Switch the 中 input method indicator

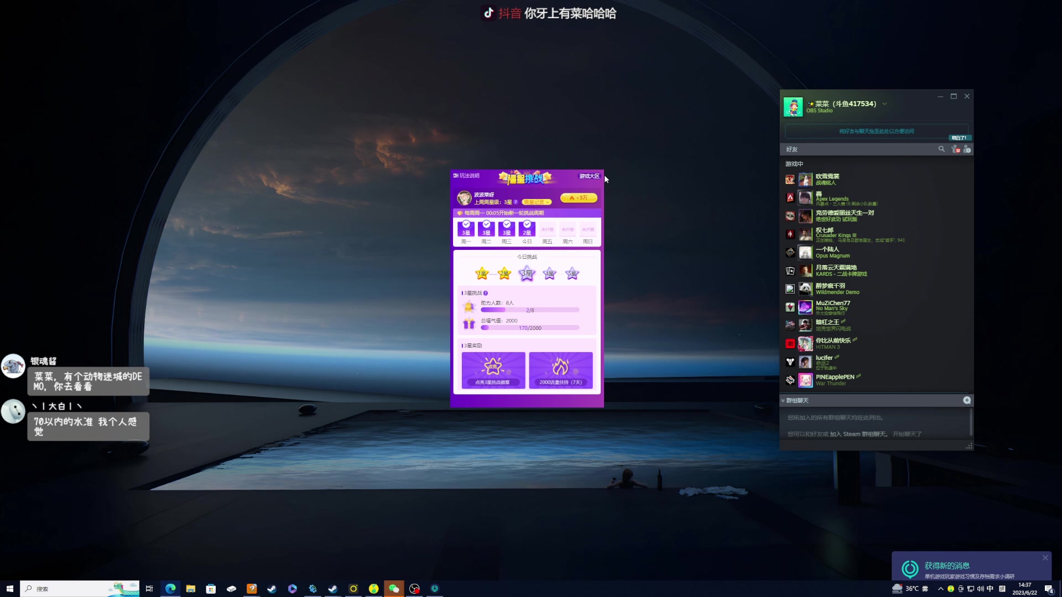(x=990, y=589)
